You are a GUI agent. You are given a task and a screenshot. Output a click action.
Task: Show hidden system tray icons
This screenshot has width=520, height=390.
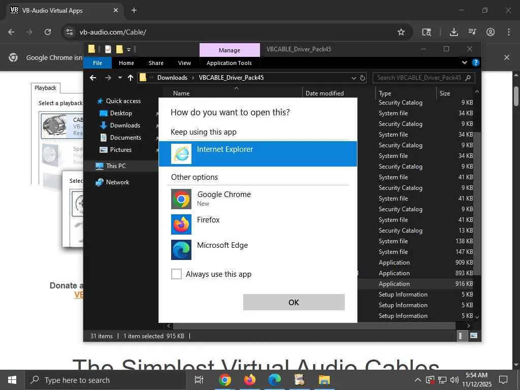click(x=418, y=380)
